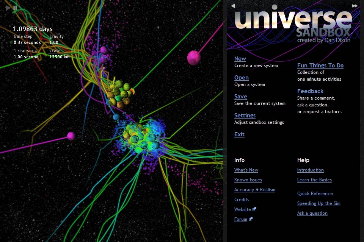
Task: Click the gravity value 1.00
Action: coord(53,42)
